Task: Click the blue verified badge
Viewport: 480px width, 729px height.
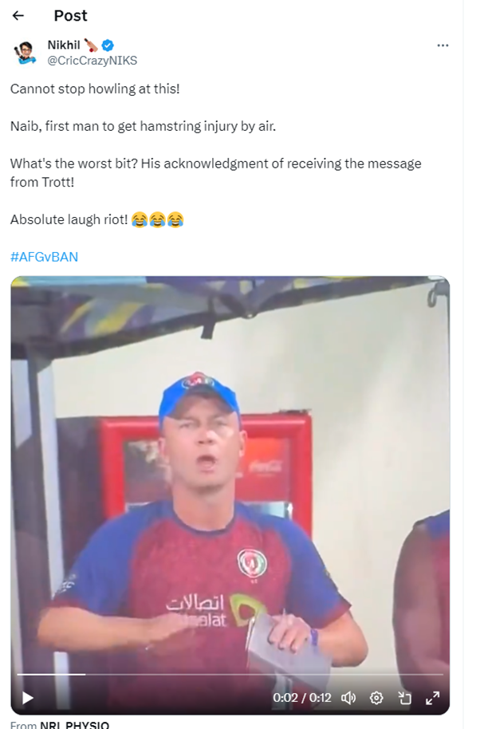Action: 108,45
